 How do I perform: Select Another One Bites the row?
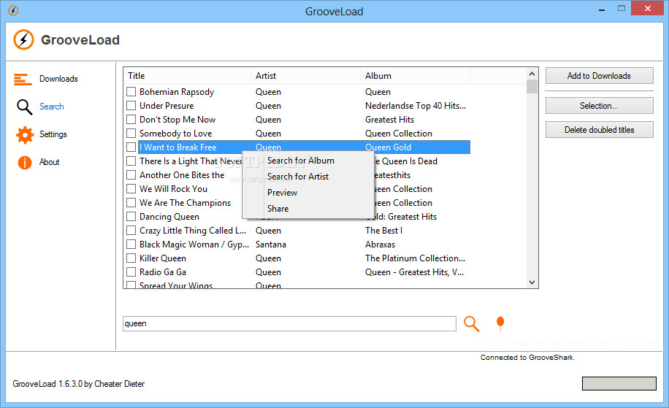[x=182, y=174]
